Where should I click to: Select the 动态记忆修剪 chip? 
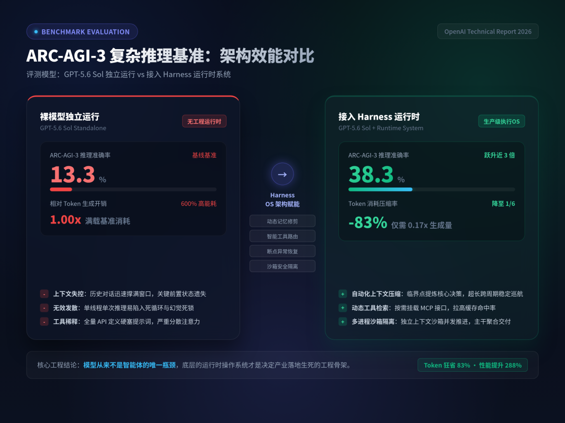(282, 221)
